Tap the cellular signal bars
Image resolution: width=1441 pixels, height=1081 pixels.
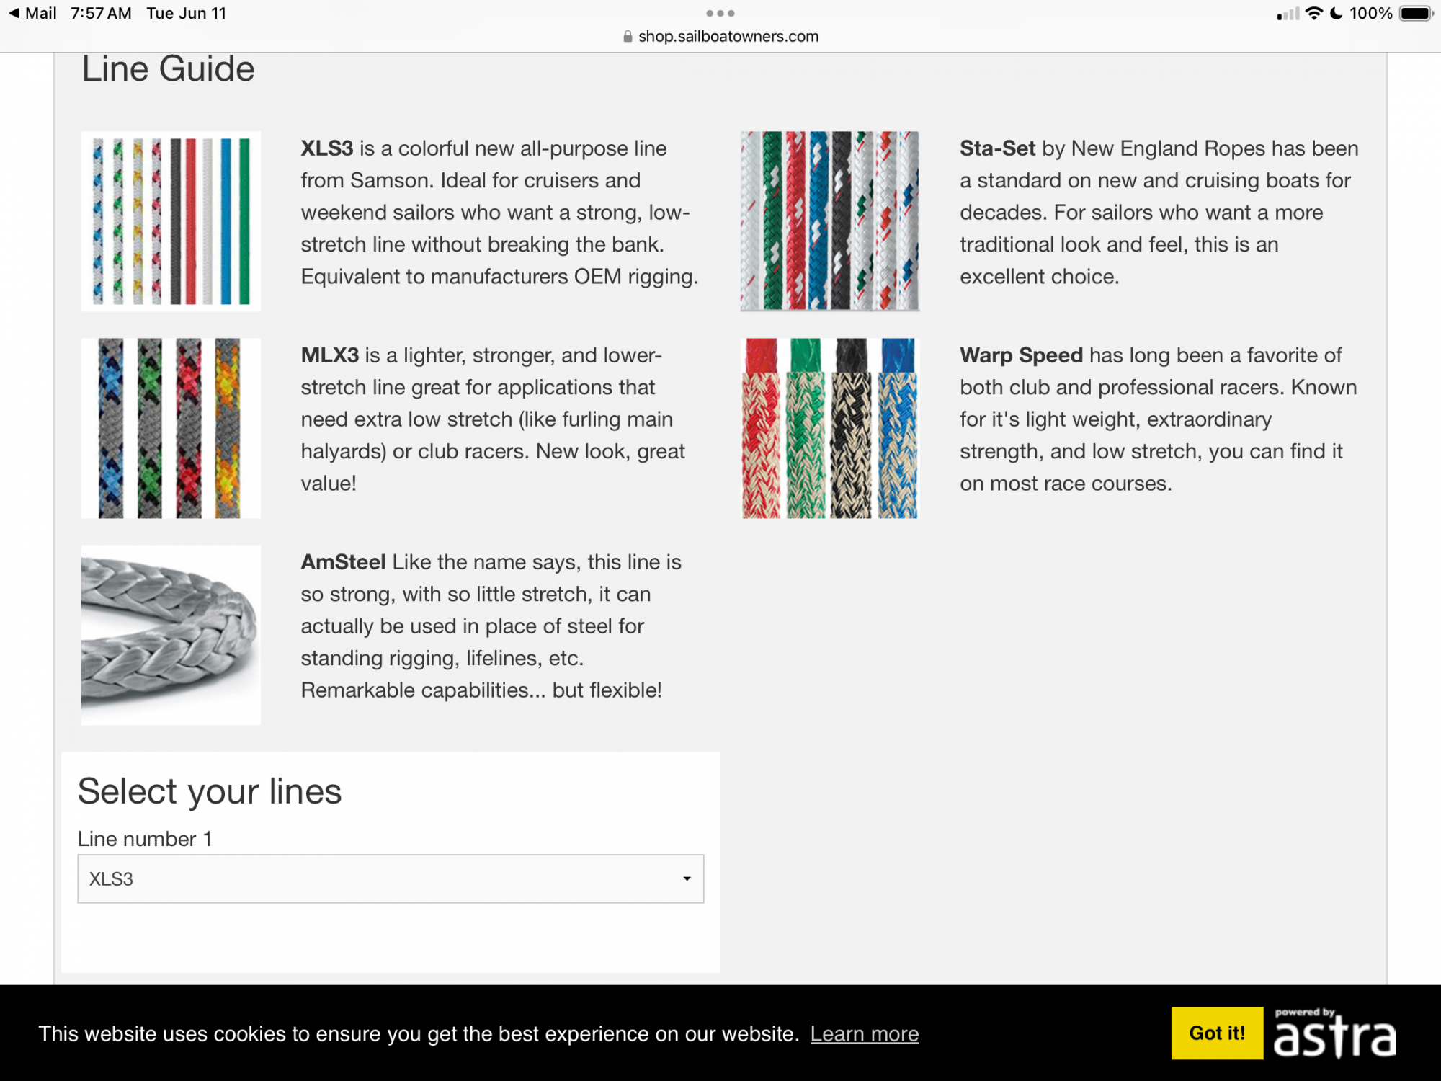1288,14
